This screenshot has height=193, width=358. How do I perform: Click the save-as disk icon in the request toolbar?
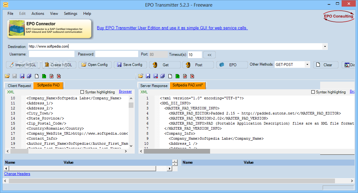click(x=22, y=76)
